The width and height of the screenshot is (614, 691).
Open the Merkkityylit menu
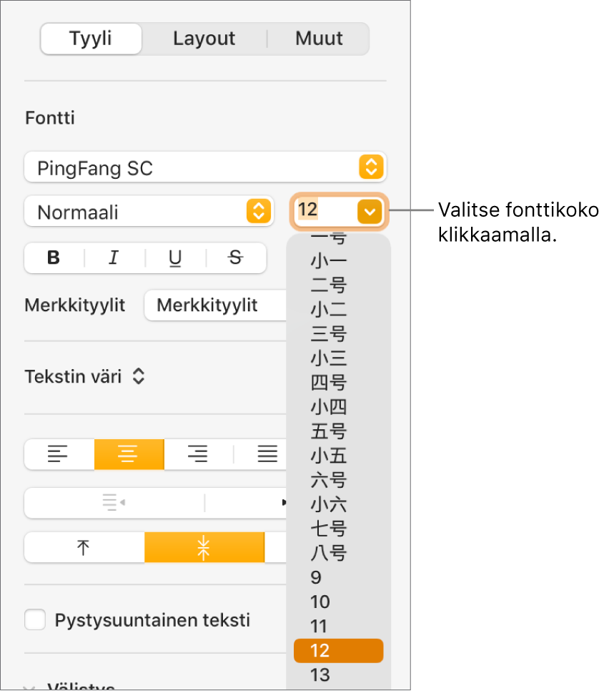point(215,305)
